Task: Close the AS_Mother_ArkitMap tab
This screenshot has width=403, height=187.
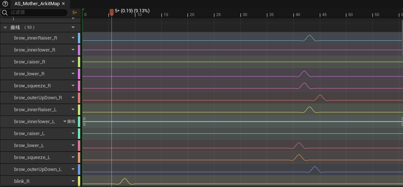Action: click(x=63, y=4)
